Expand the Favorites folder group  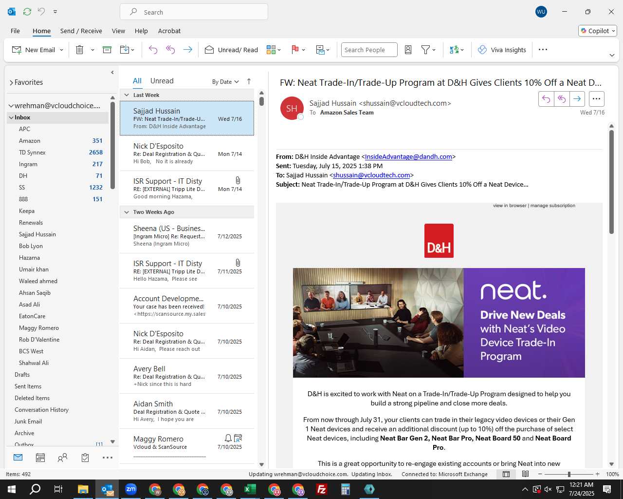pyautogui.click(x=11, y=83)
